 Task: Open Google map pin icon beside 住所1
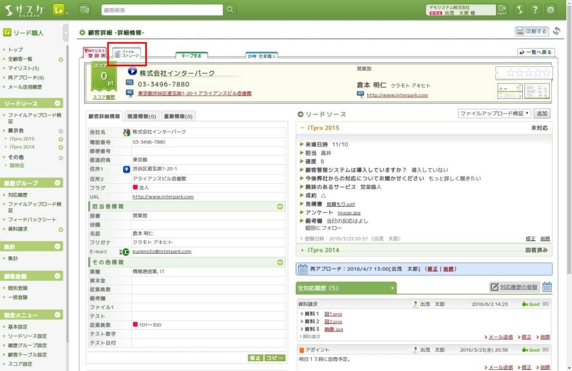point(126,169)
